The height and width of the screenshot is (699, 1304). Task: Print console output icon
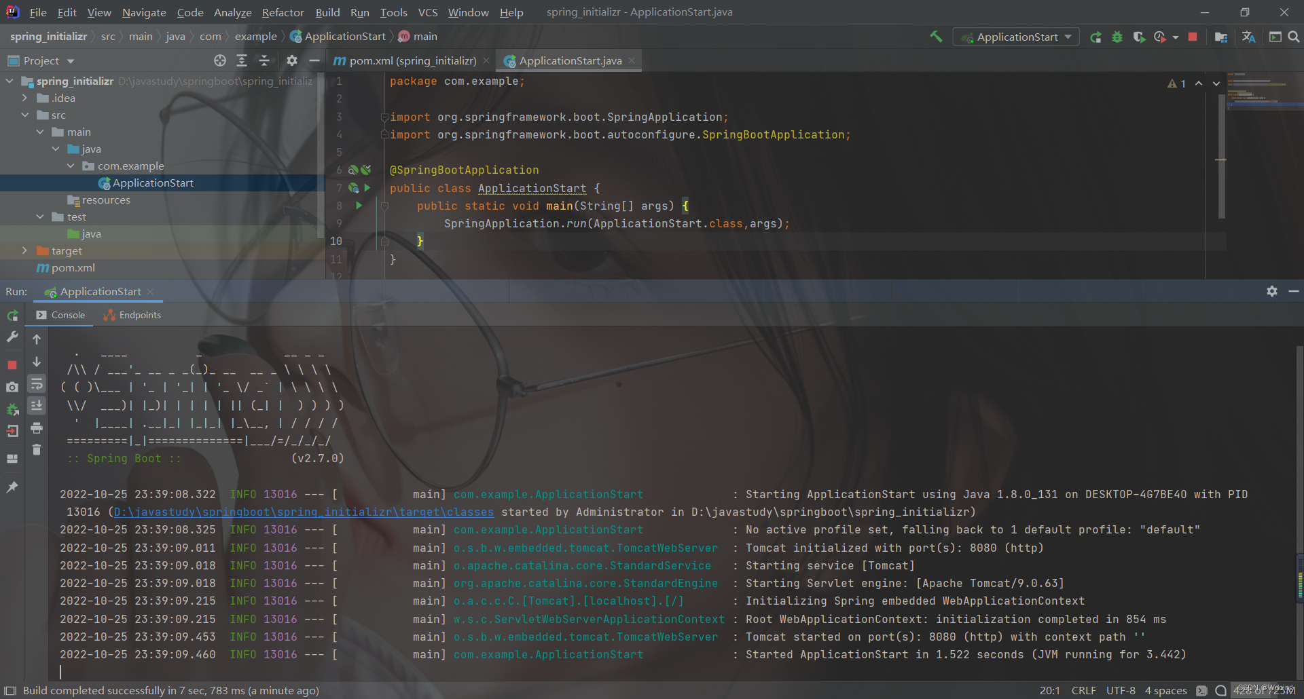(x=37, y=428)
